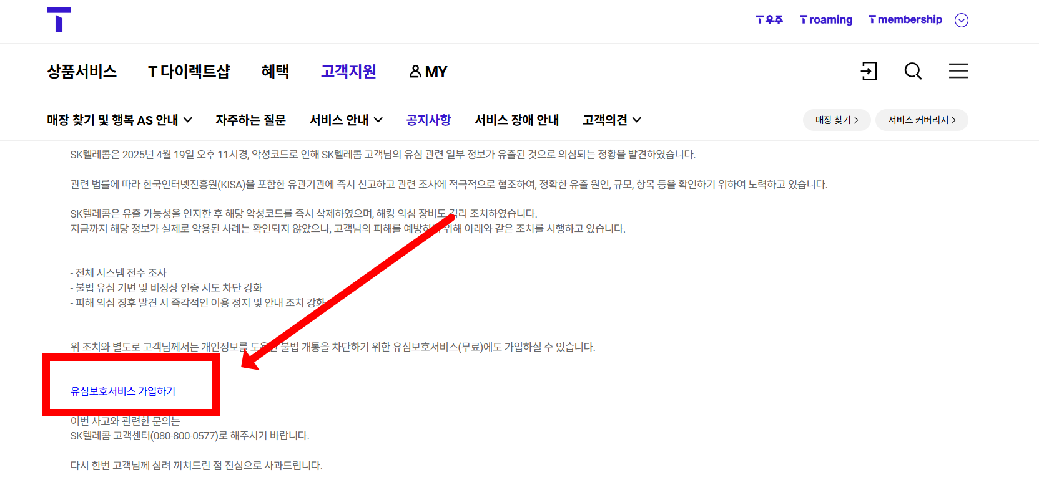The width and height of the screenshot is (1039, 485).
Task: Select the 공지사항 tab
Action: [x=428, y=120]
